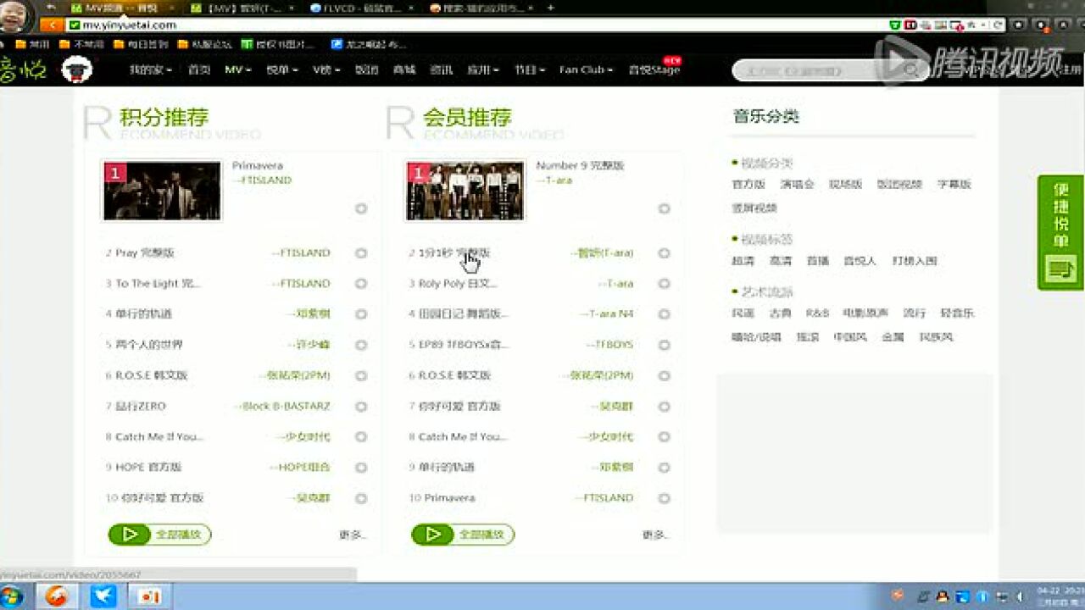Viewport: 1085px width, 610px height.
Task: Click add icon for 田园日记 舞蹈版 row
Action: pos(665,314)
